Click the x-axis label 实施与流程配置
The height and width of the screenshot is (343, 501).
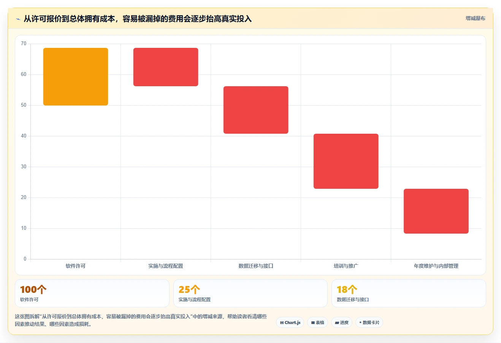coord(166,266)
